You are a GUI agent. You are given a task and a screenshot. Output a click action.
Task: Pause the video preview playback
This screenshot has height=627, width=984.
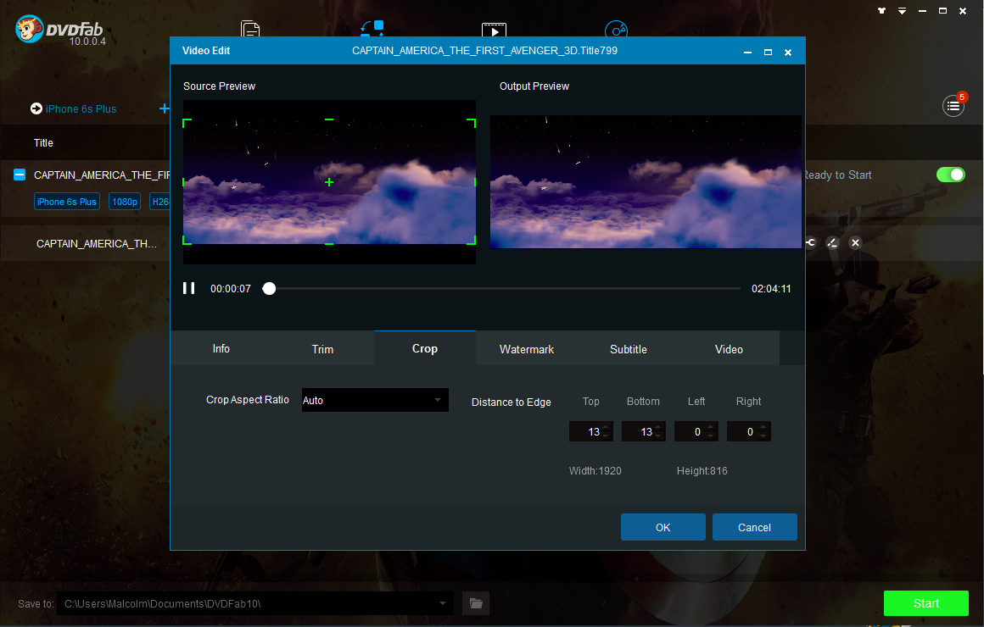point(189,288)
